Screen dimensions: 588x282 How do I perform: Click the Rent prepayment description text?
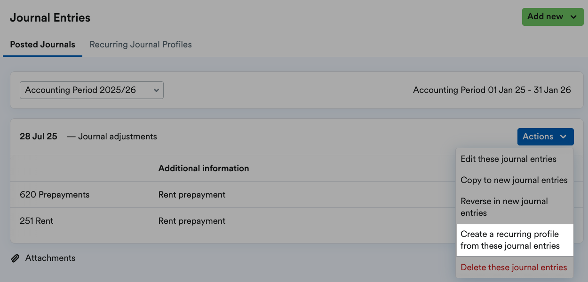(x=192, y=194)
